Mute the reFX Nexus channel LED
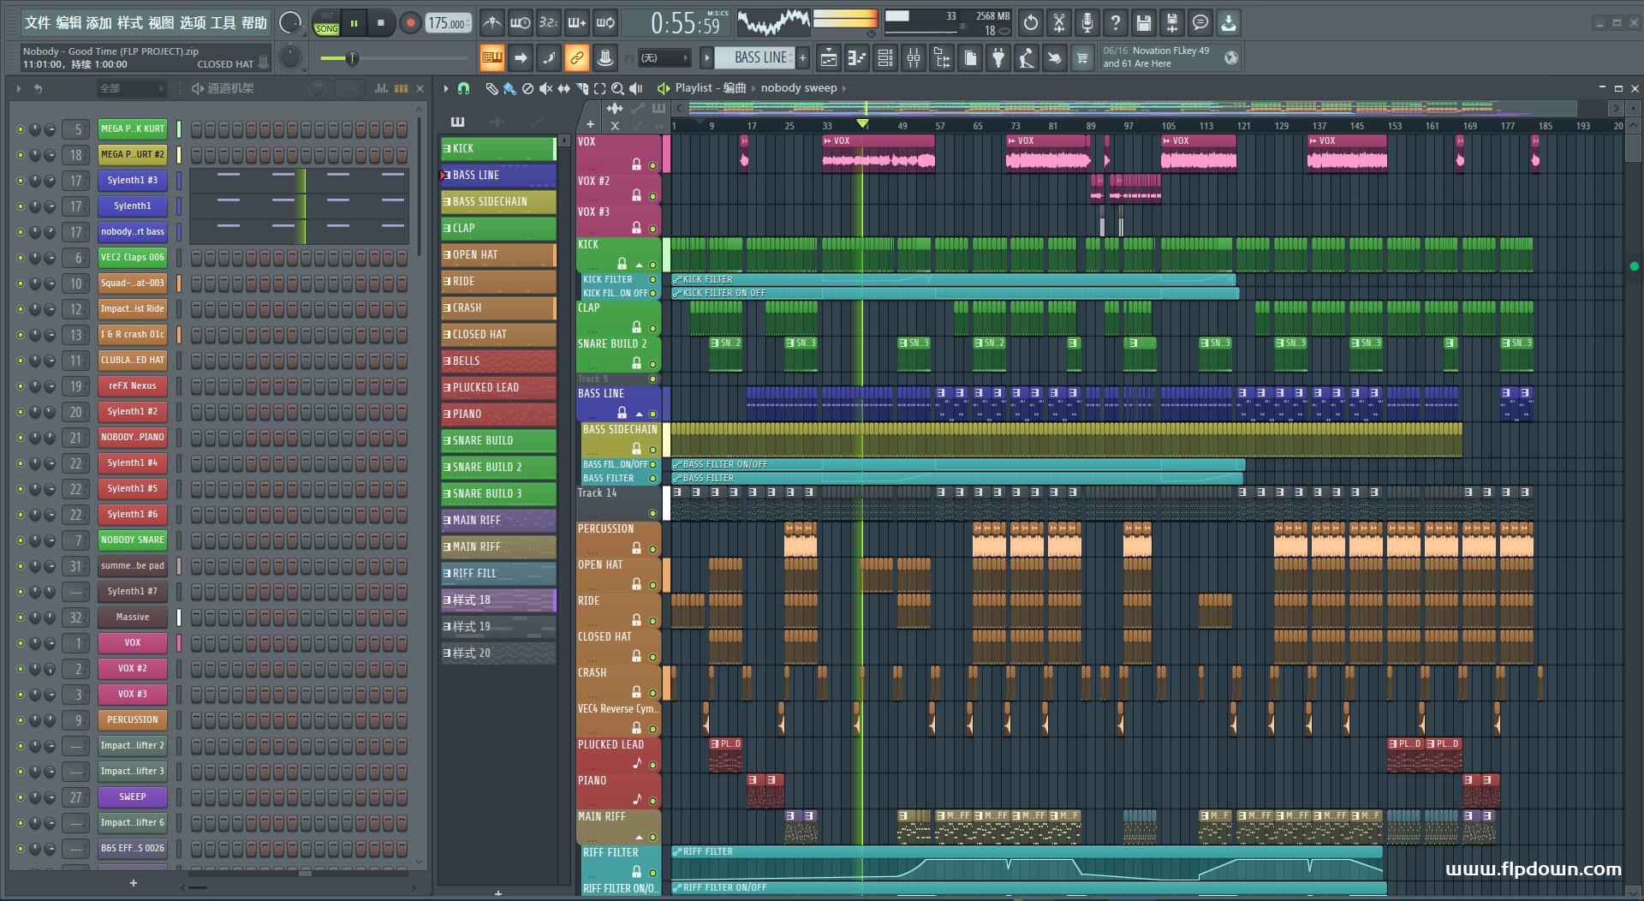 tap(21, 386)
